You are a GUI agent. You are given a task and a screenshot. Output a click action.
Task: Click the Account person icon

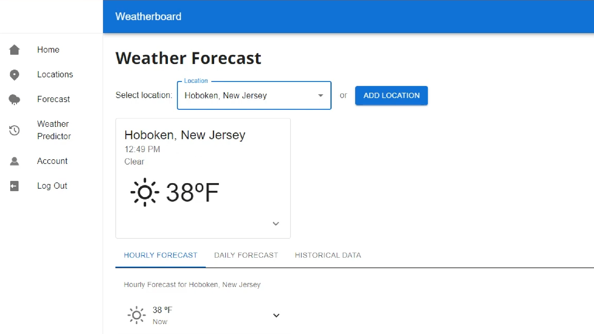tap(15, 161)
